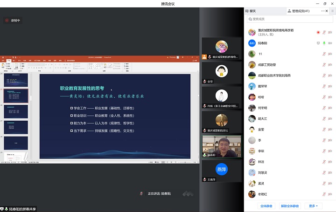Click 陆春阳's green microphone icon
This screenshot has width=336, height=212.
(x=324, y=43)
